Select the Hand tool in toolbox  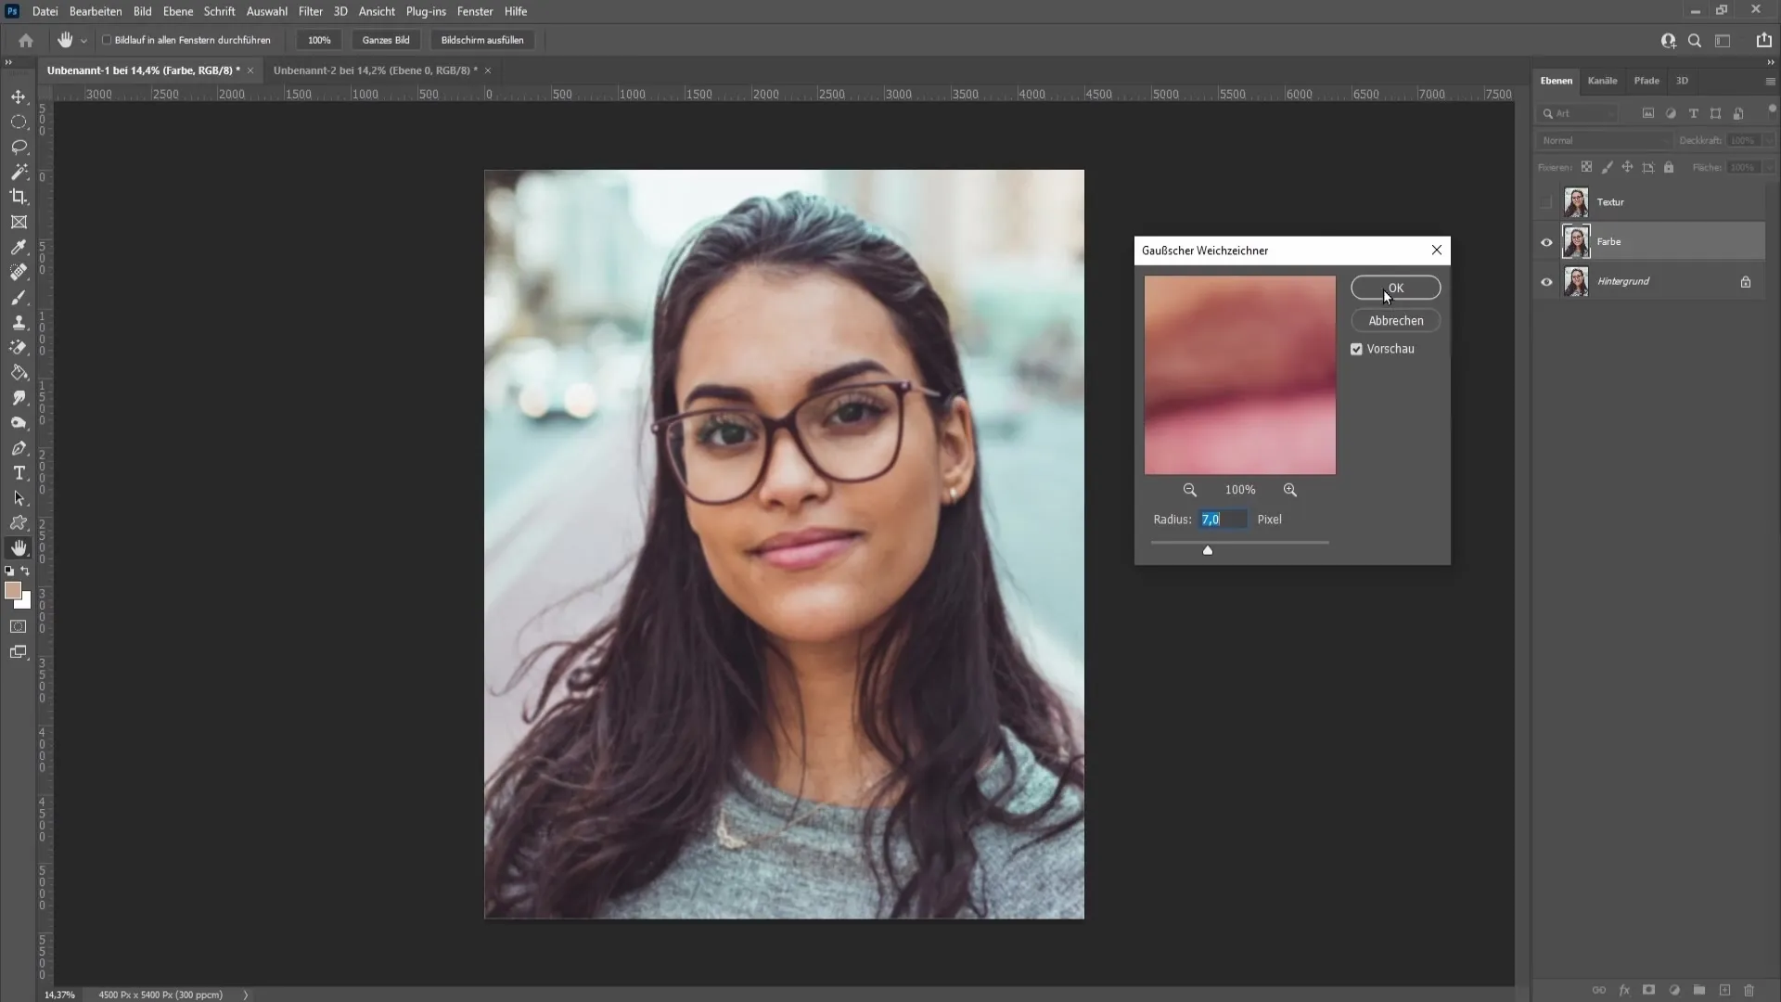(x=19, y=548)
